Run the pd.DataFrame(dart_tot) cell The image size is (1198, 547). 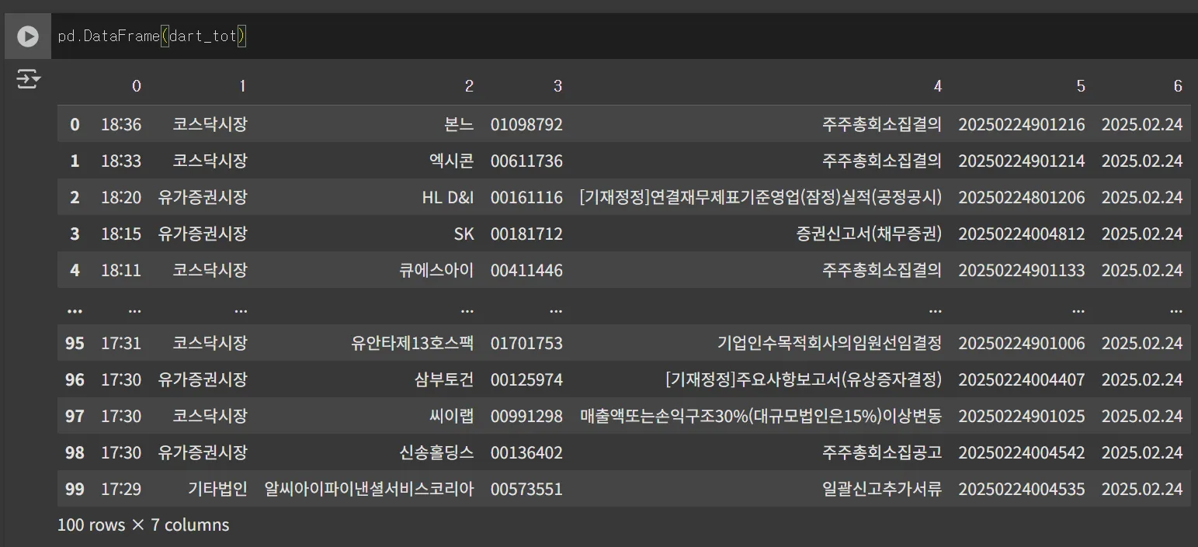coord(28,36)
